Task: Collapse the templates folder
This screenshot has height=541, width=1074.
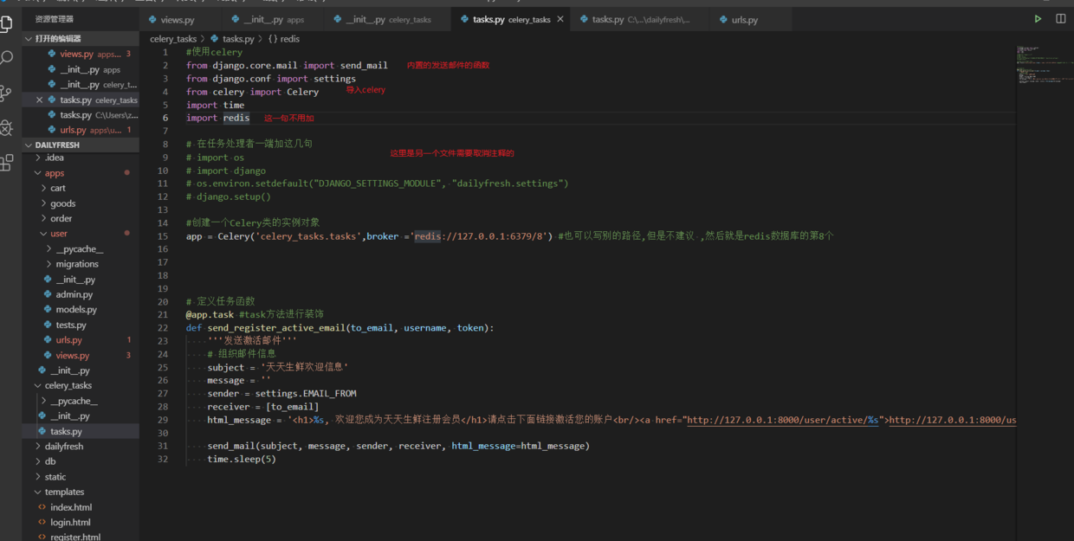Action: click(x=81, y=492)
